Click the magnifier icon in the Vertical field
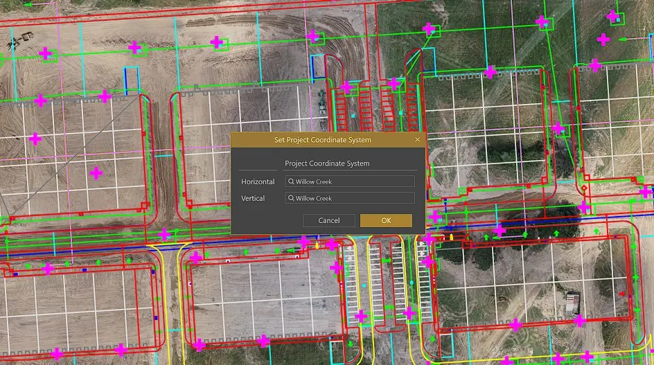 click(x=291, y=198)
